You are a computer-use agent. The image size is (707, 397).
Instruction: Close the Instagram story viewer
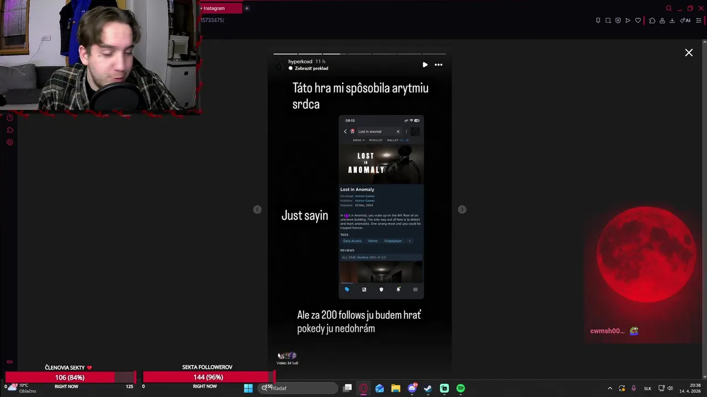689,53
